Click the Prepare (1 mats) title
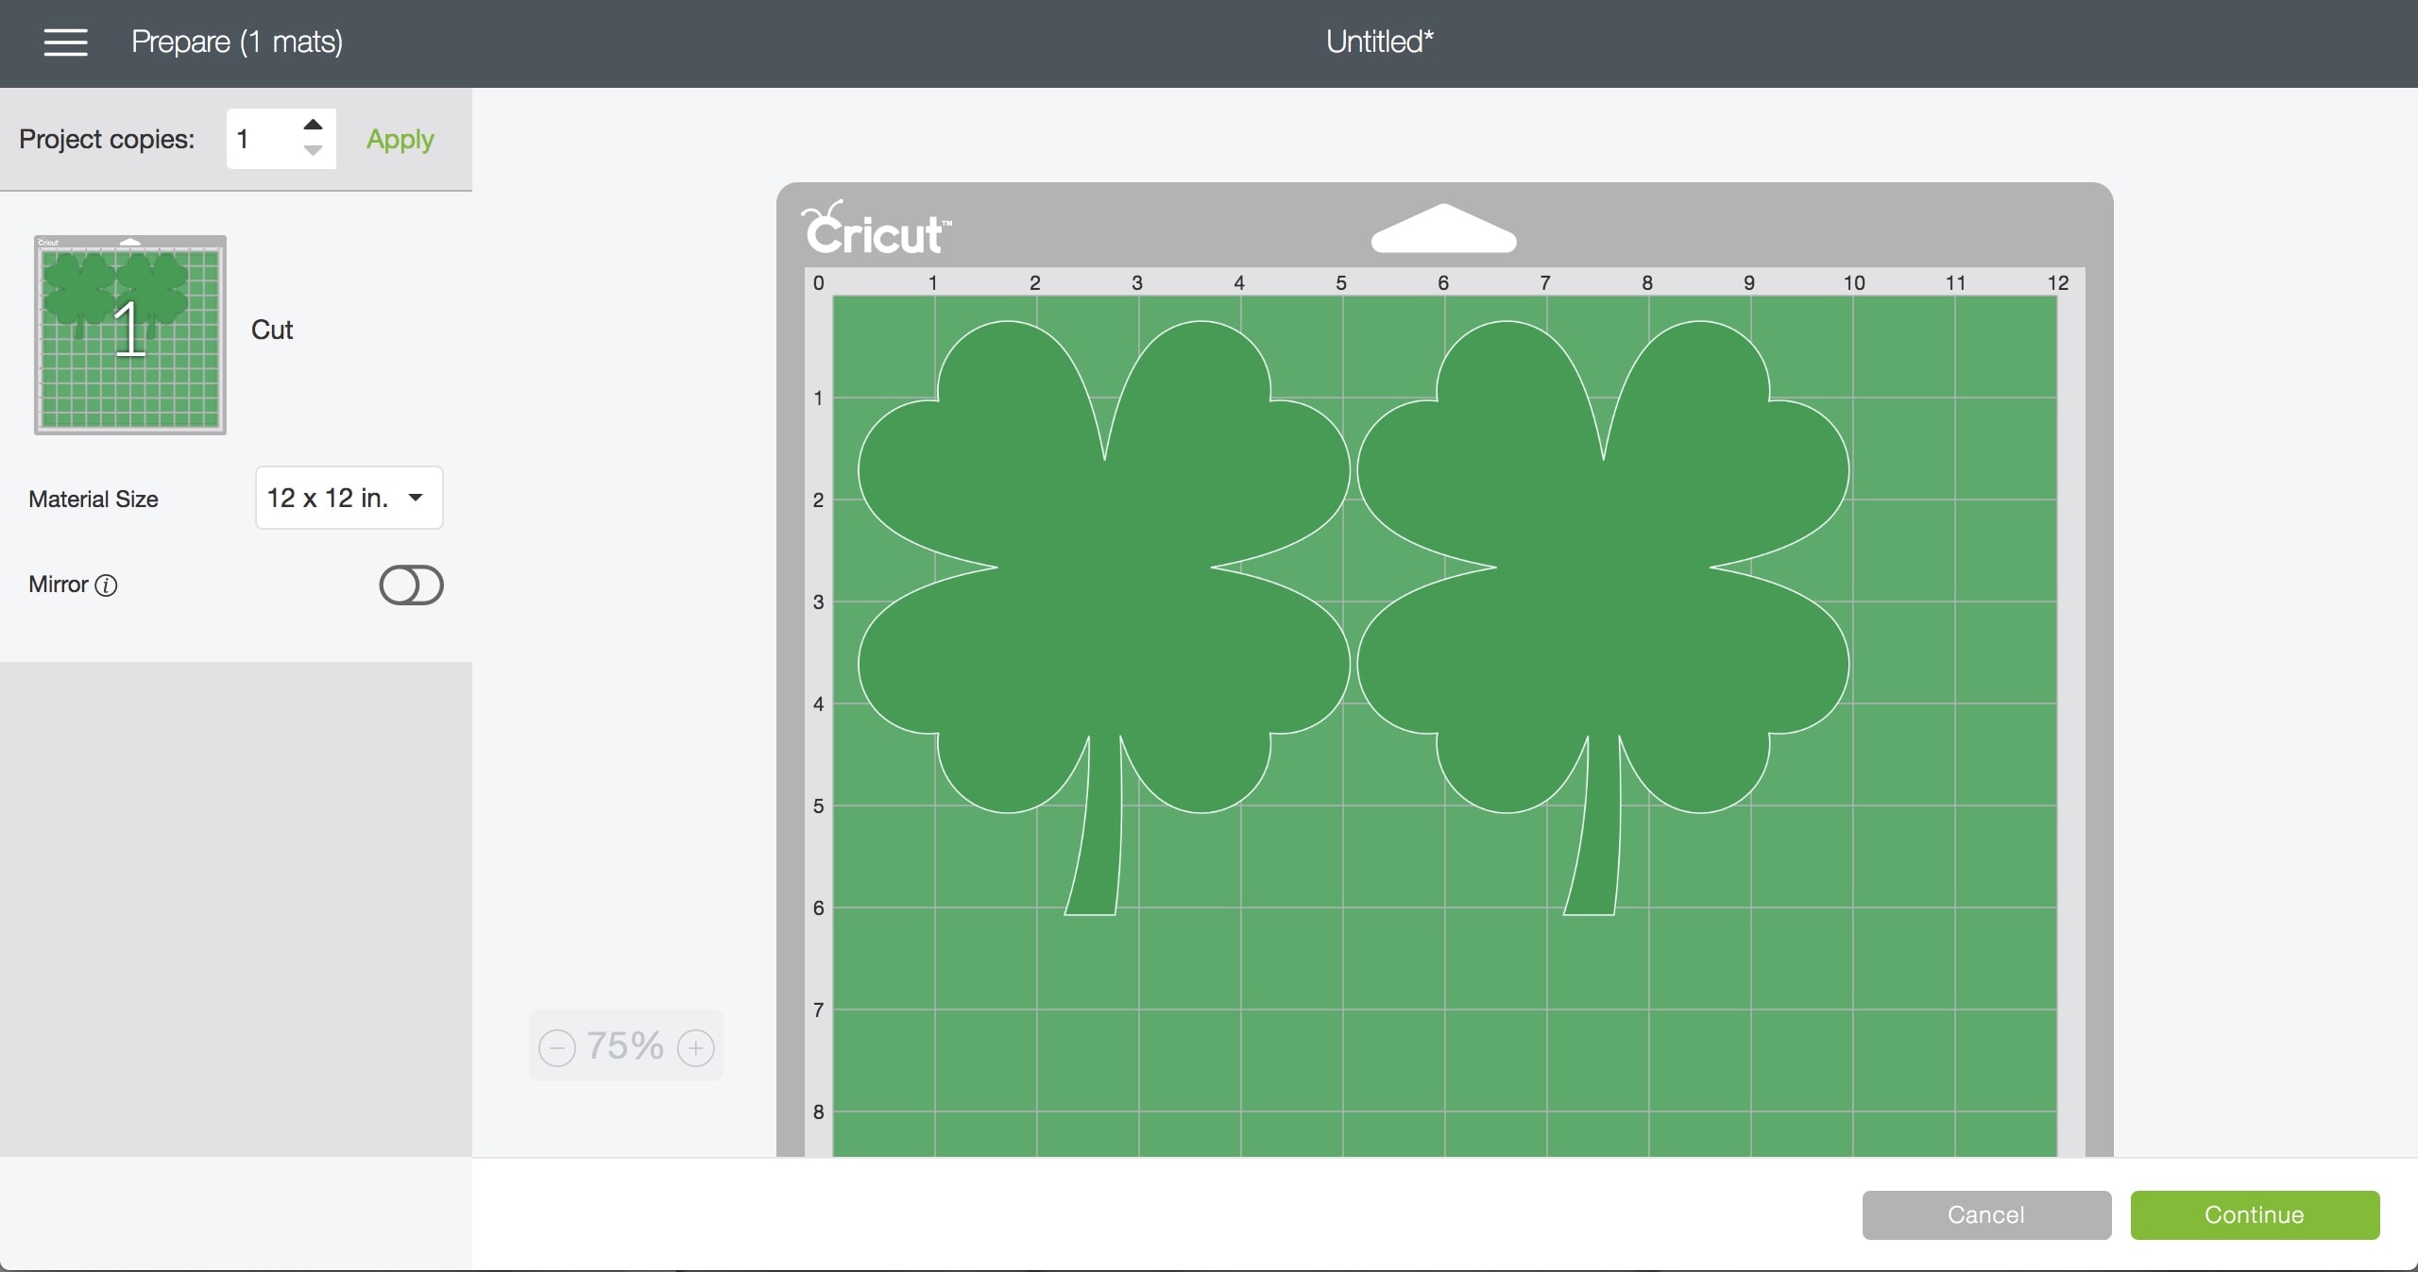The image size is (2418, 1272). (236, 42)
